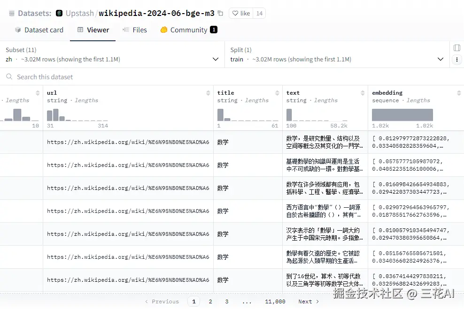This screenshot has width=464, height=309.
Task: Open the Upstash organization link
Action: pyautogui.click(x=79, y=13)
